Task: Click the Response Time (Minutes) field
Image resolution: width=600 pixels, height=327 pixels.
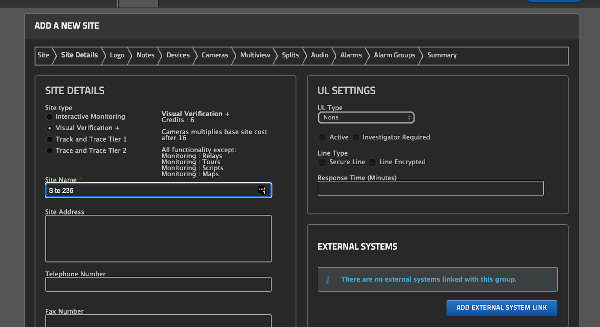Action: click(430, 188)
